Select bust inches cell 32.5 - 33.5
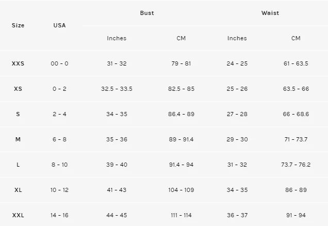Image resolution: width=328 pixels, height=226 pixels. [x=117, y=89]
